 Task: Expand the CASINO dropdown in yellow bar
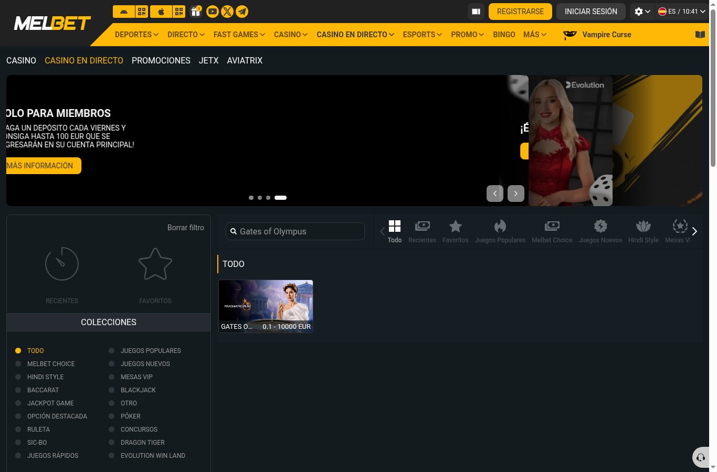pos(291,35)
